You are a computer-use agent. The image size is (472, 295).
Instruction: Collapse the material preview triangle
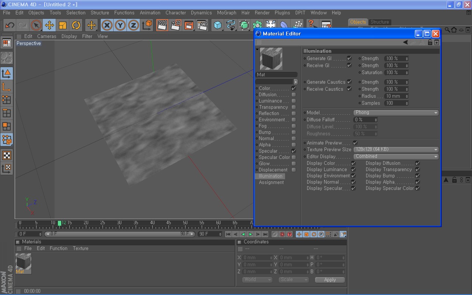pos(257,49)
